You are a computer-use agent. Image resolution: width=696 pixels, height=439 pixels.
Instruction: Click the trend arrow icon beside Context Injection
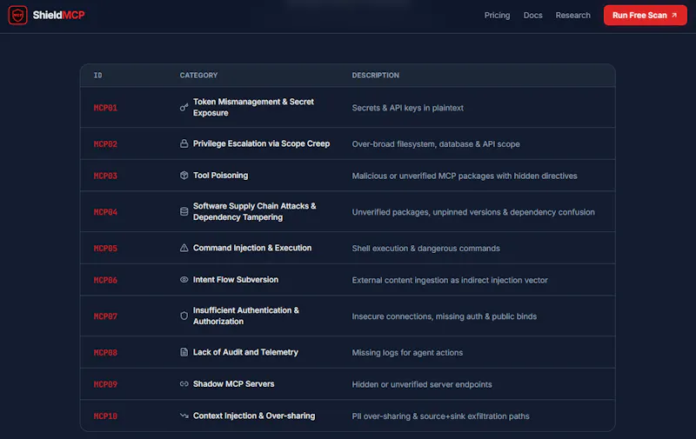[x=184, y=416]
